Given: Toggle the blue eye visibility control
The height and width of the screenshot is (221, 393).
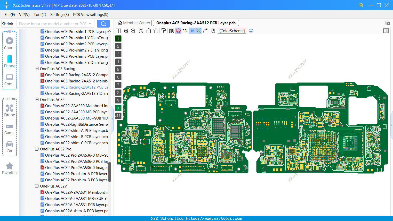Looking at the screenshot, I should click(251, 31).
